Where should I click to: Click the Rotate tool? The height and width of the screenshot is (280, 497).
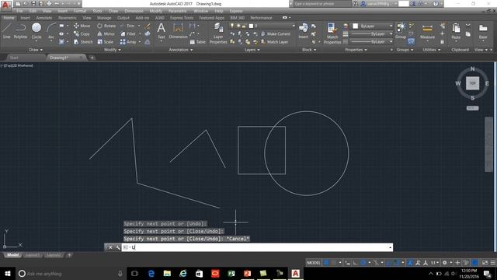pos(106,26)
